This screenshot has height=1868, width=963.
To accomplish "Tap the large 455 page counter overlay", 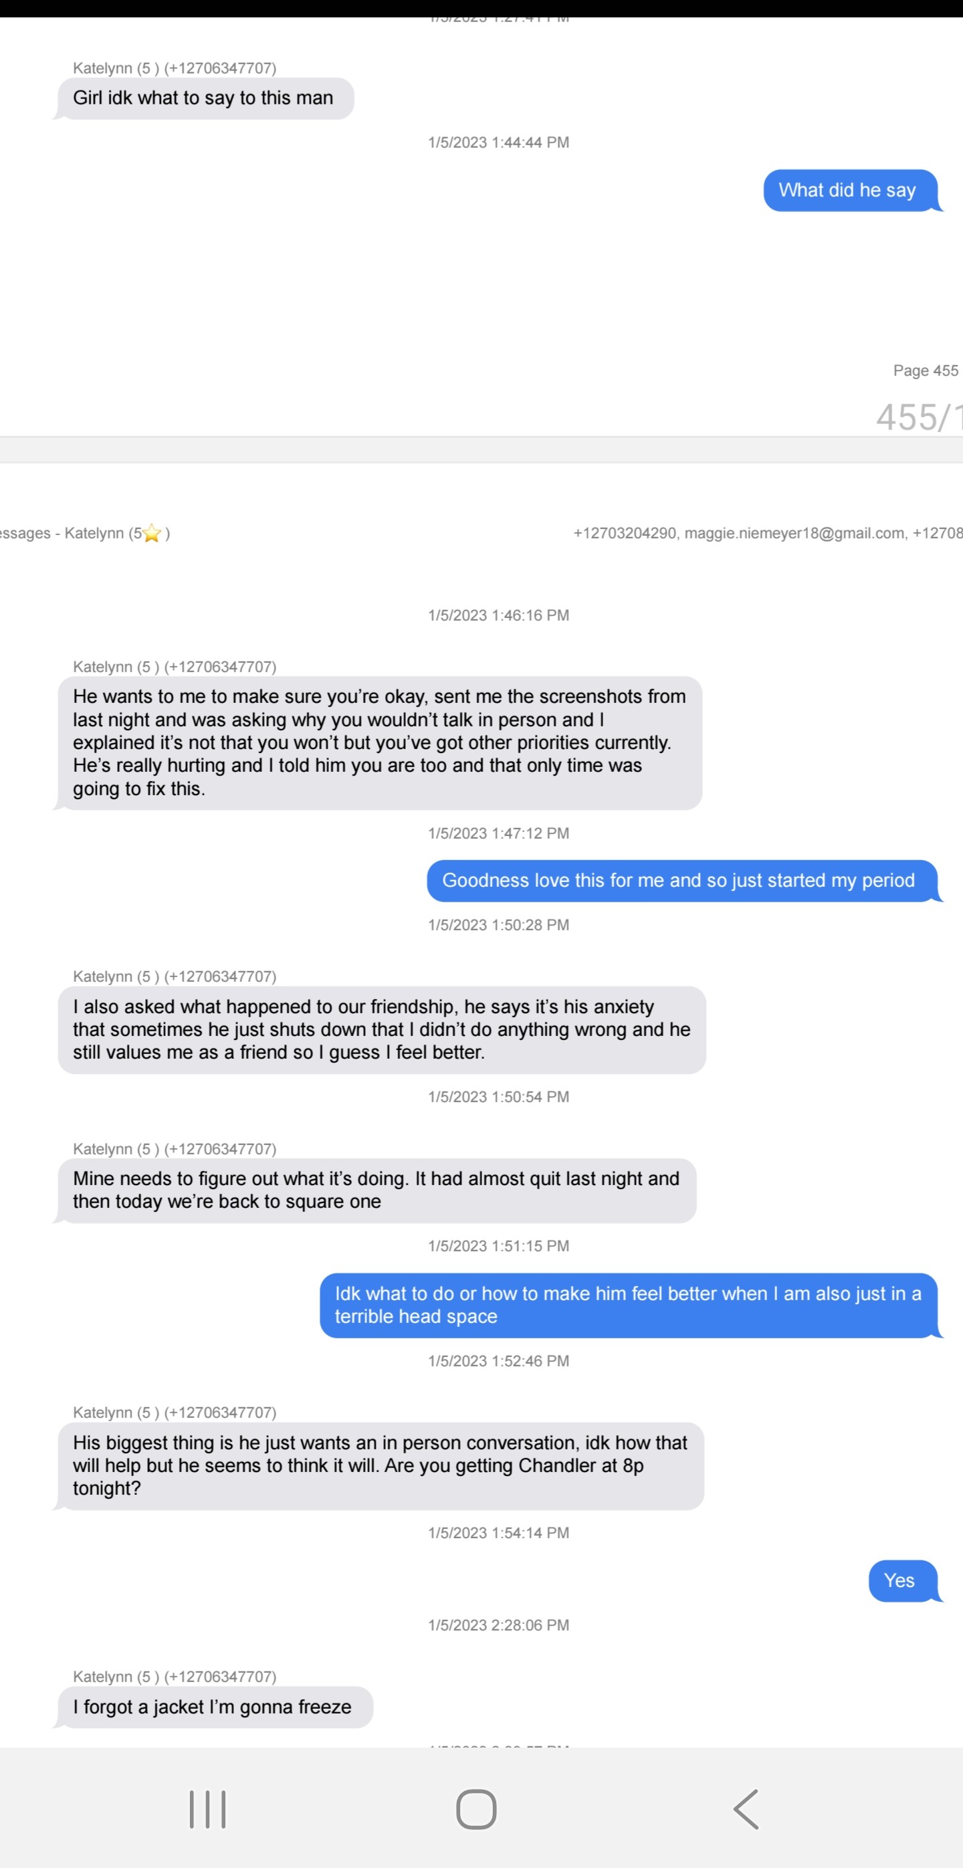I will click(x=917, y=417).
